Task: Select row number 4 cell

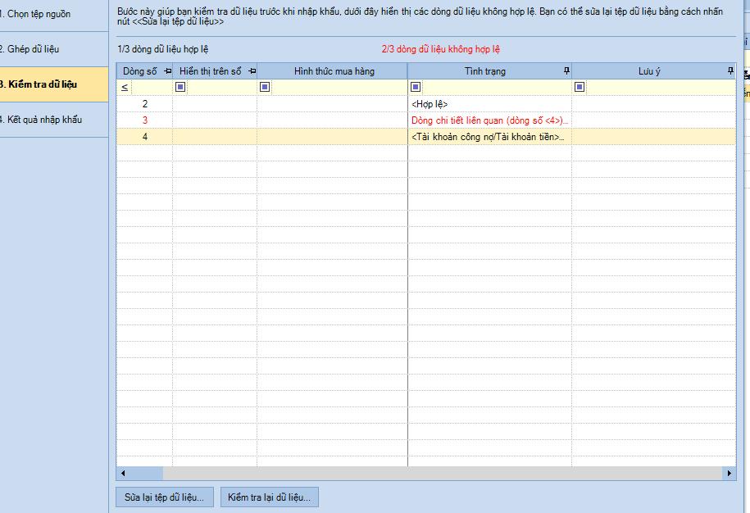Action: (x=145, y=137)
